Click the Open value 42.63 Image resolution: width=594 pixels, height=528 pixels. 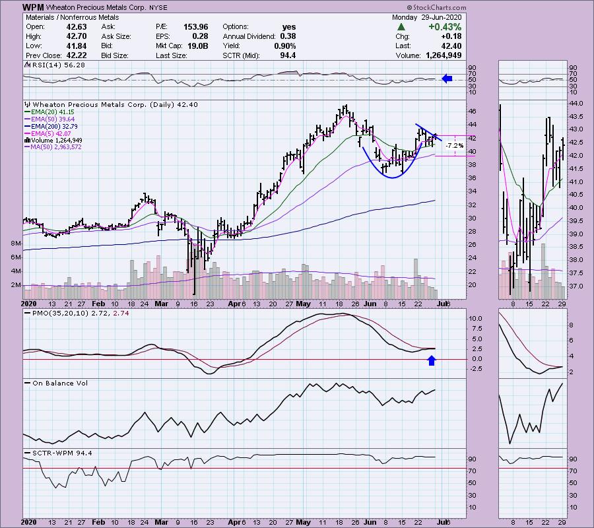77,27
